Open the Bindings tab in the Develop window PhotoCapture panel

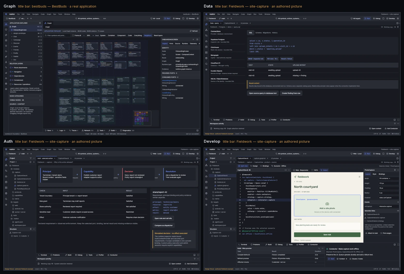[x=382, y=174]
